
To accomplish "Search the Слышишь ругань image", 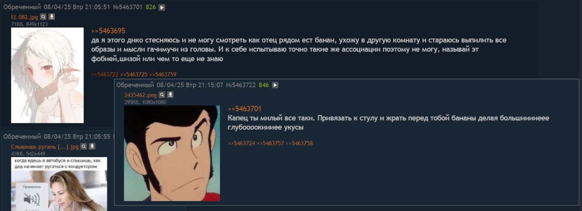I will pos(84,147).
